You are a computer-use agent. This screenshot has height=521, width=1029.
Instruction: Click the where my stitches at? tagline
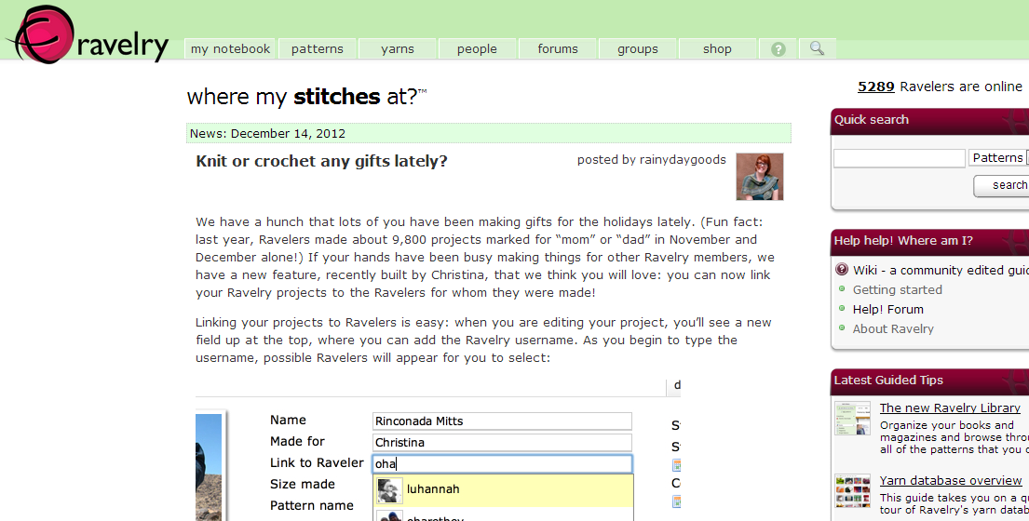point(306,97)
